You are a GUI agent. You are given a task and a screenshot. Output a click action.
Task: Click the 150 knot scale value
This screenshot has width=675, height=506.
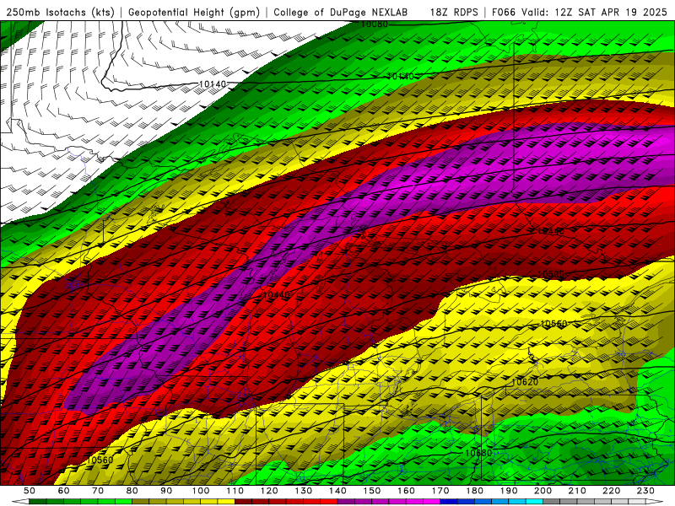click(x=372, y=491)
